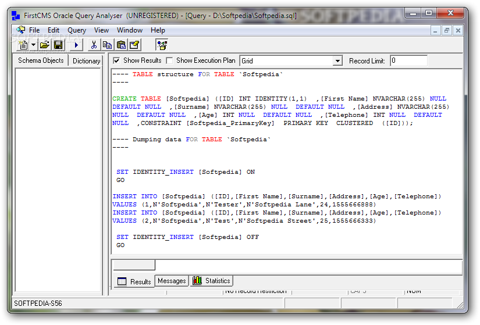
Task: Uncheck the Show Results checkbox
Action: pyautogui.click(x=116, y=60)
